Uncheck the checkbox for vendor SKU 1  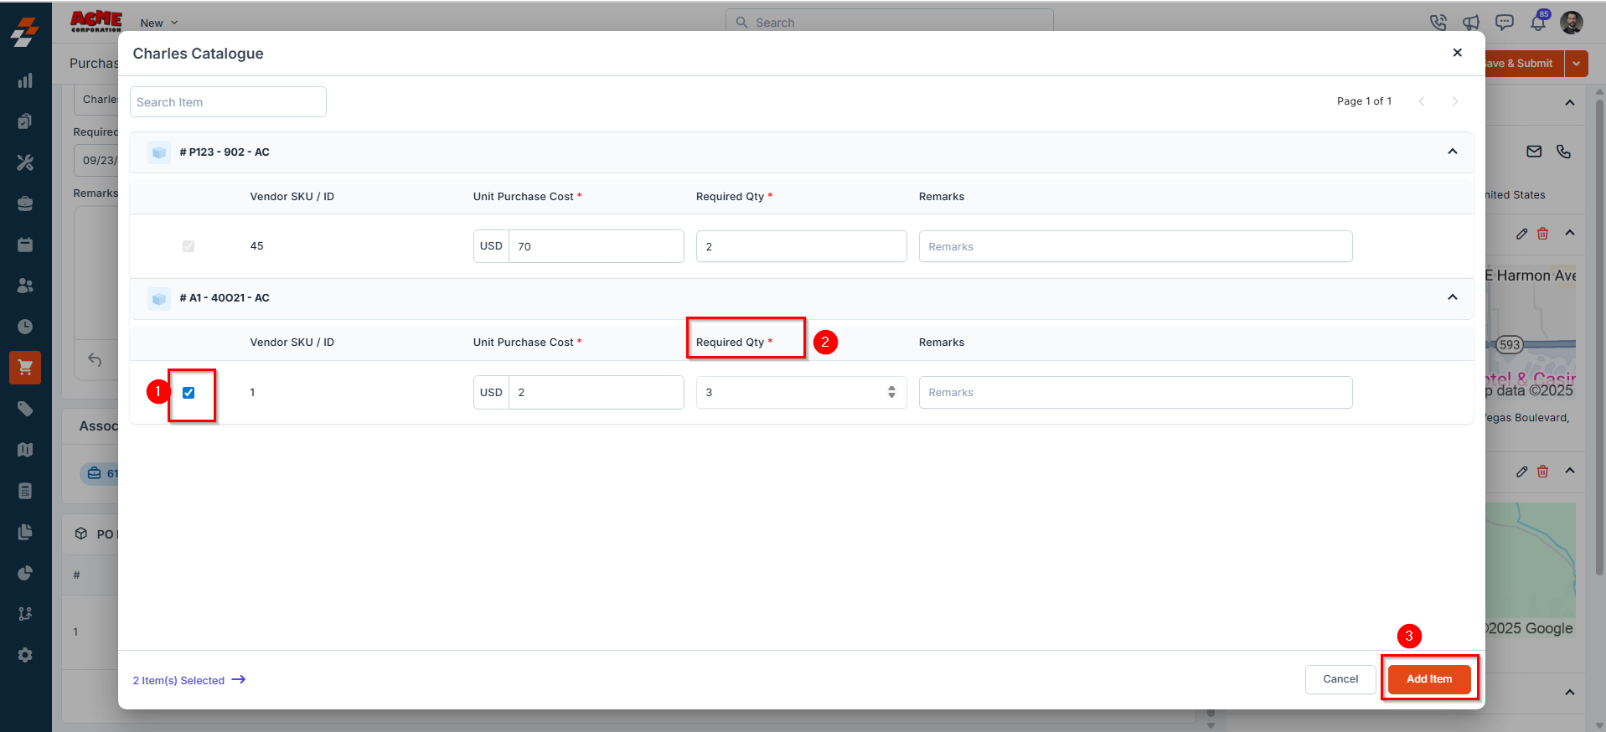[188, 393]
